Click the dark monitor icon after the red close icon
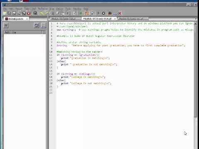 (35, 13)
